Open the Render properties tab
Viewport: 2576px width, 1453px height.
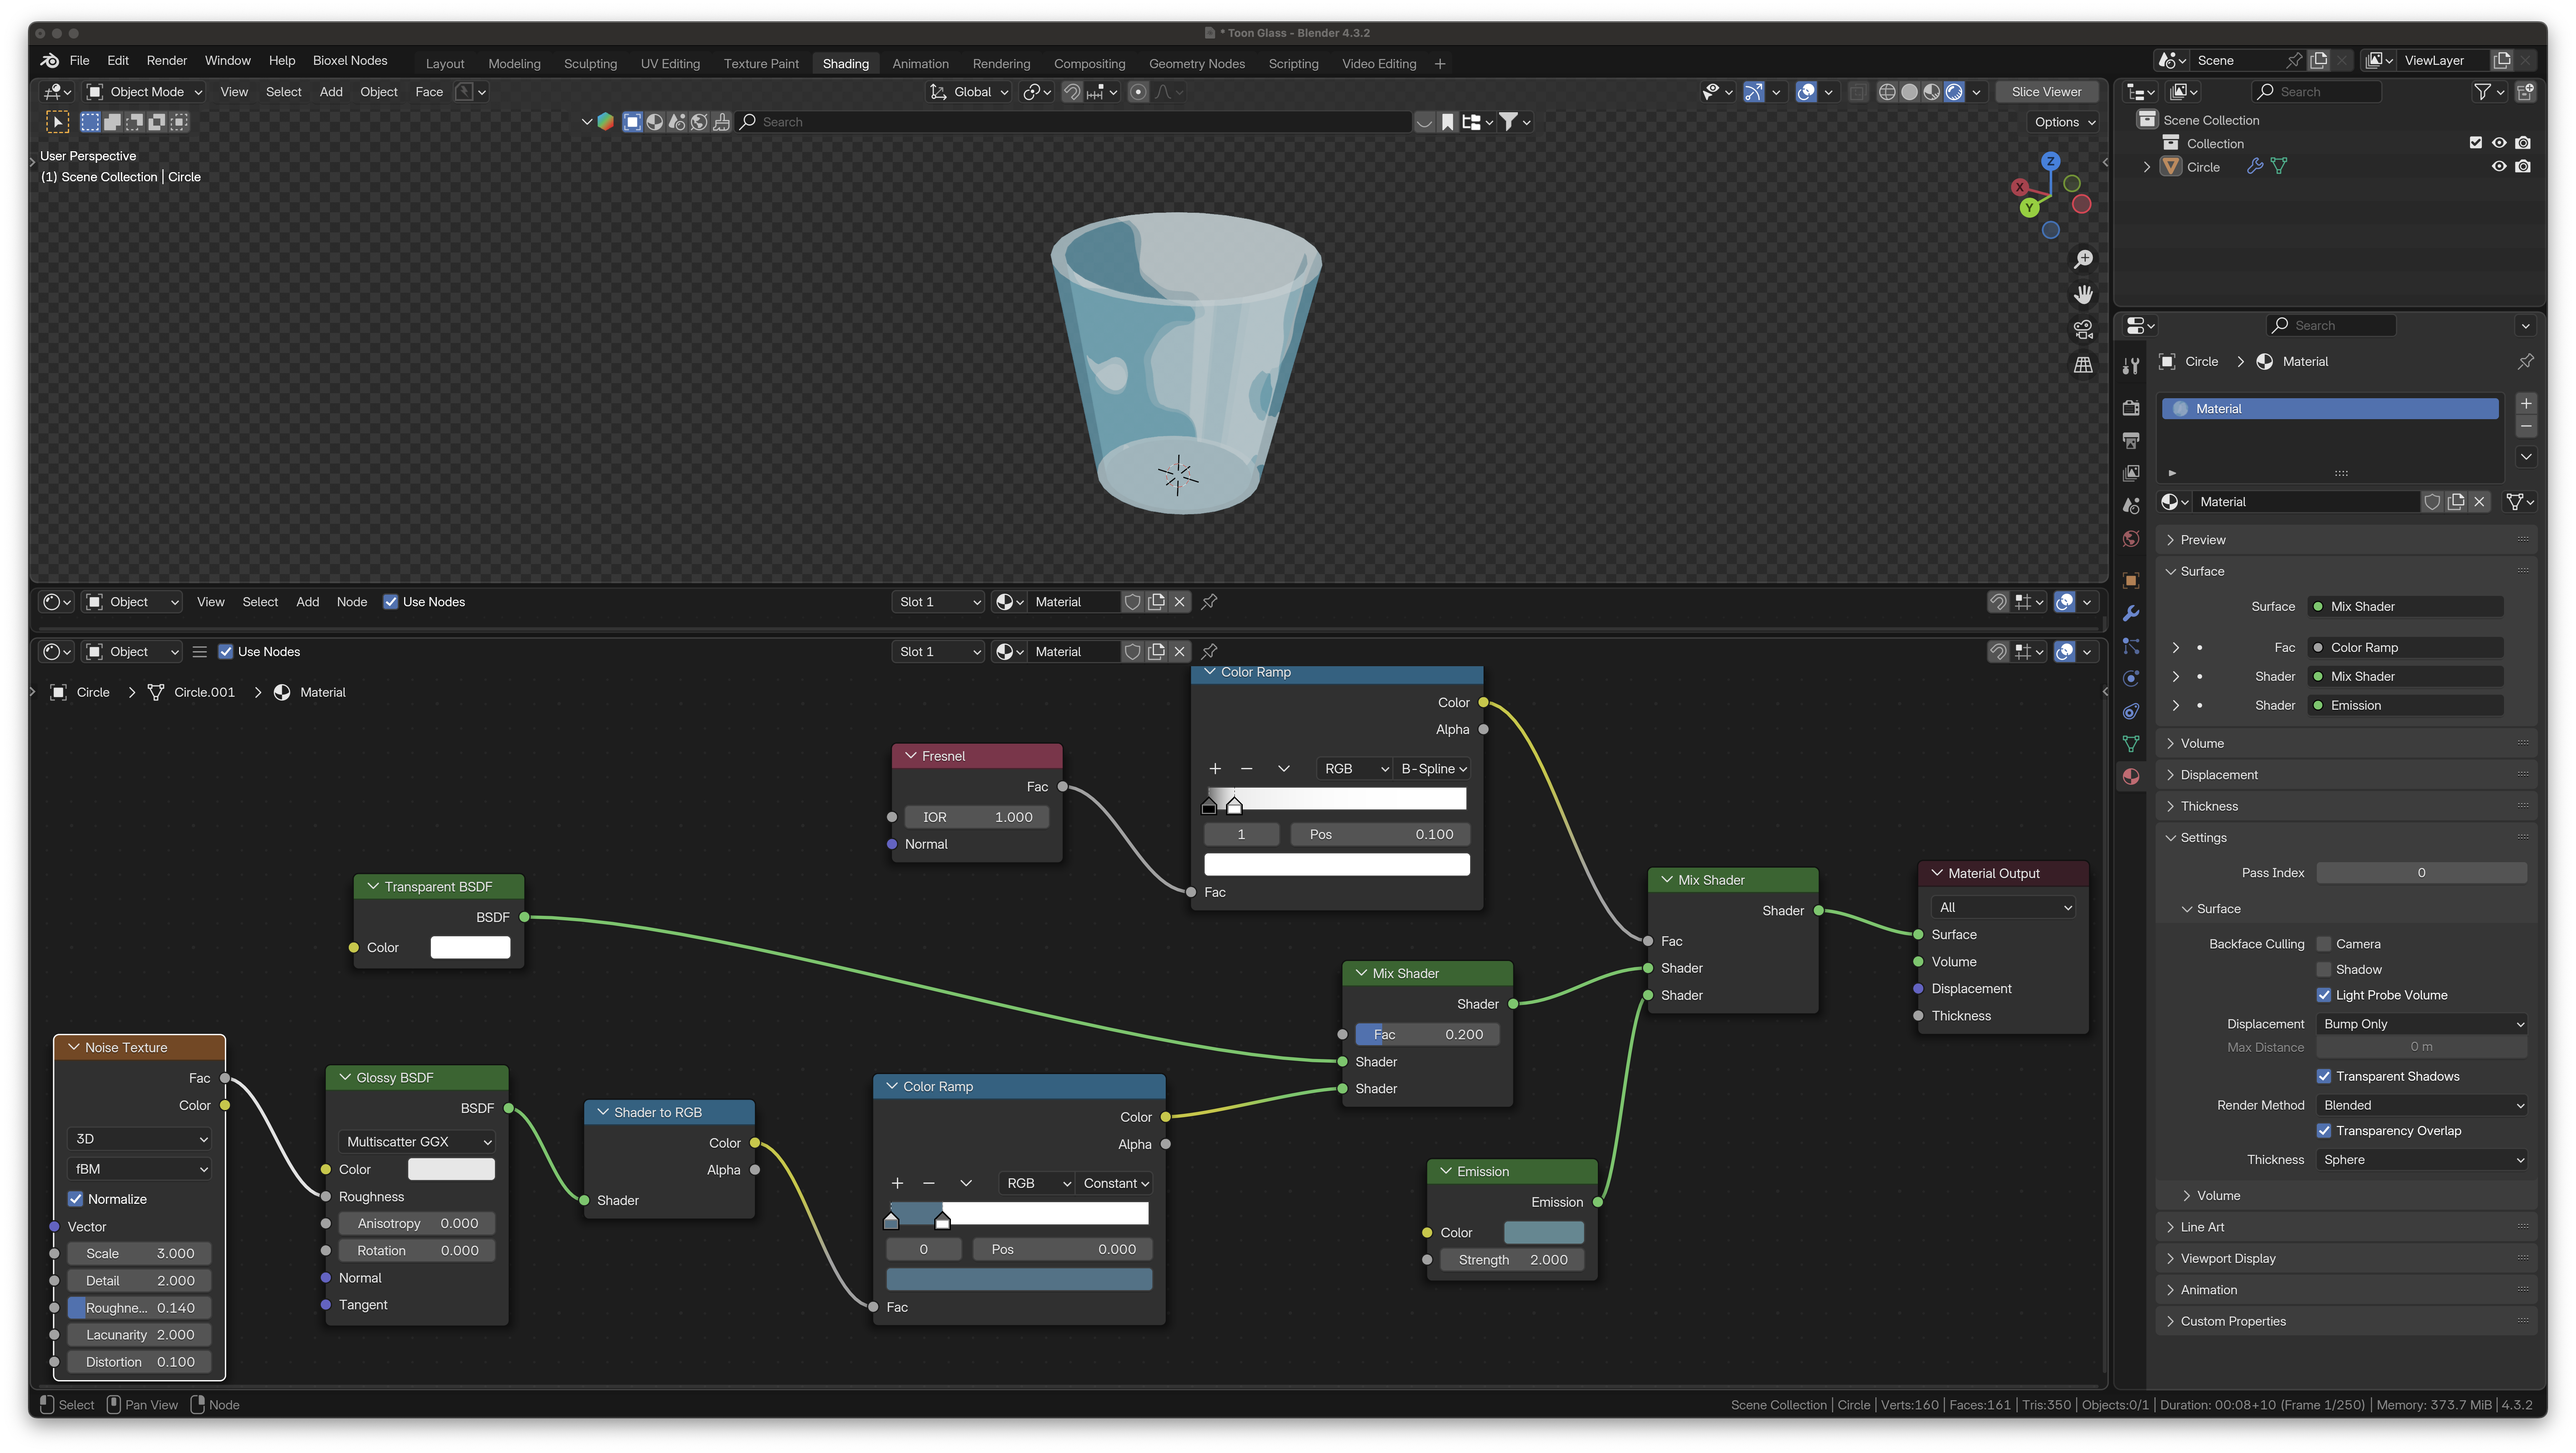[2131, 408]
